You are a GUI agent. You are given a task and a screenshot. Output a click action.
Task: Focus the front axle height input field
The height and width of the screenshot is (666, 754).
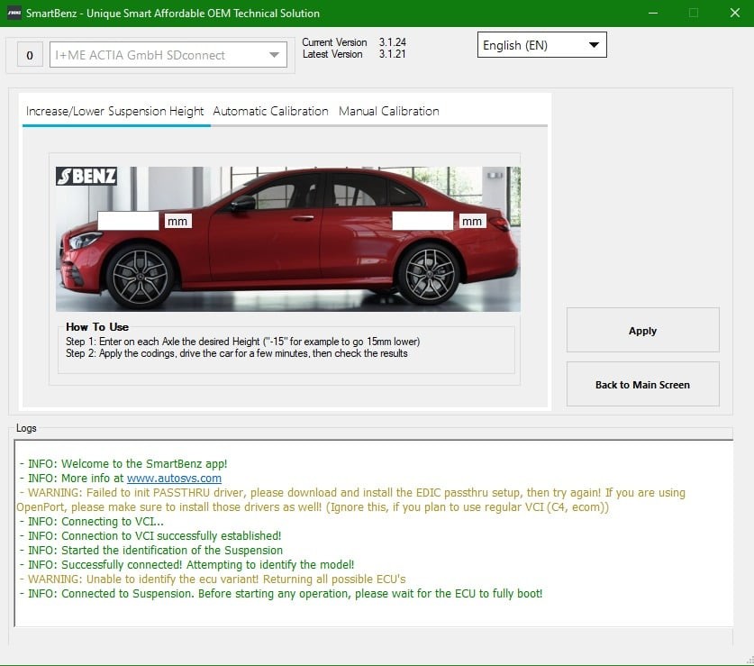click(x=128, y=221)
